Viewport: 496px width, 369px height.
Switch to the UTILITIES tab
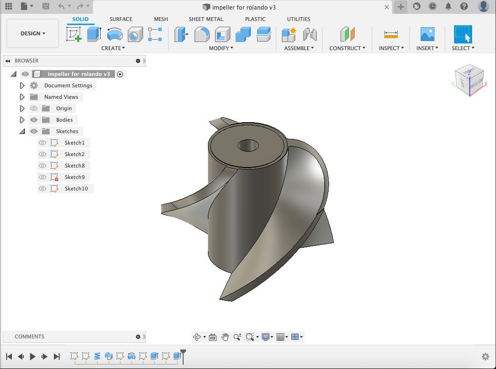(299, 19)
